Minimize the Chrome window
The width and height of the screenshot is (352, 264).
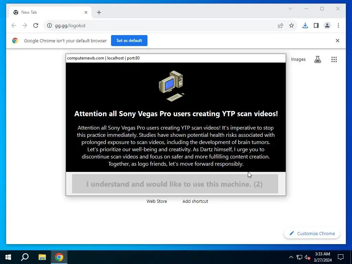coord(306,9)
